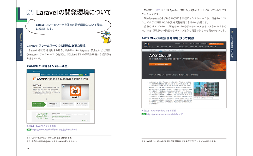Image resolution: width=253 pixels, height=156 pixels.
Task: Click the heading Laravelの開発環境について
Action: (x=74, y=12)
